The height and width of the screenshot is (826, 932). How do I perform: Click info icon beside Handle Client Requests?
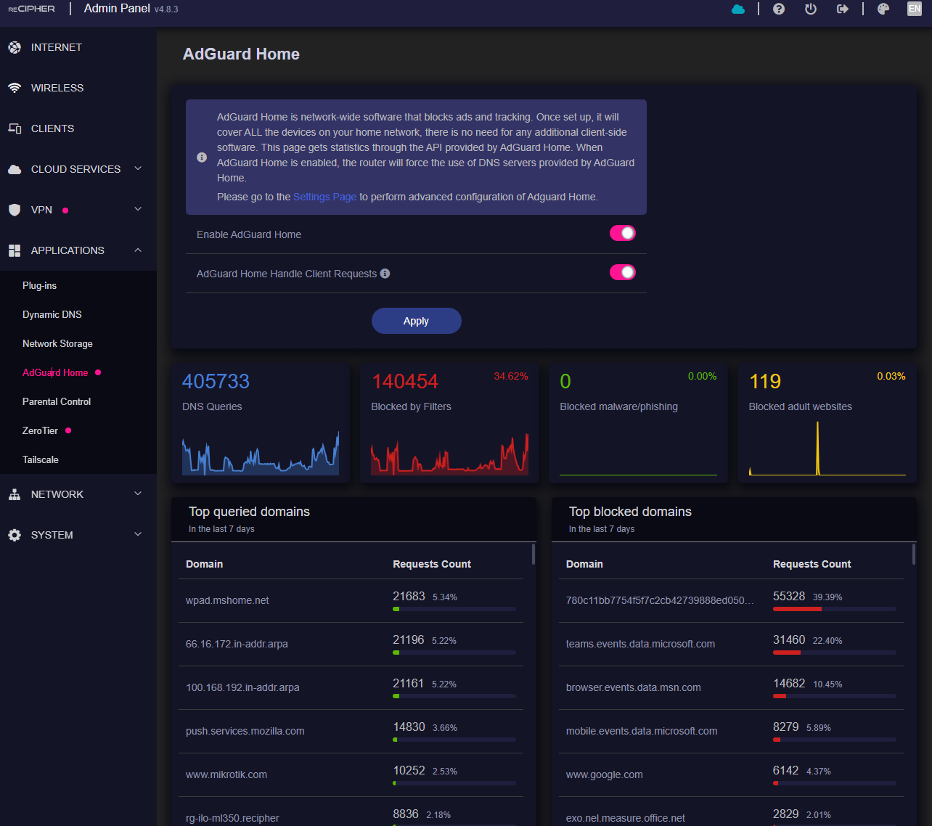pos(385,274)
